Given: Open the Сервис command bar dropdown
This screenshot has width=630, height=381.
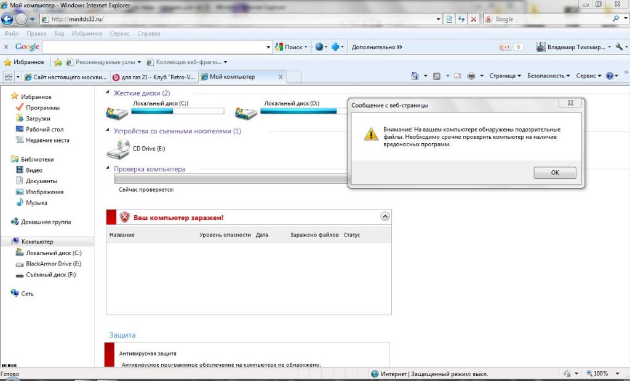Looking at the screenshot, I should coord(589,76).
